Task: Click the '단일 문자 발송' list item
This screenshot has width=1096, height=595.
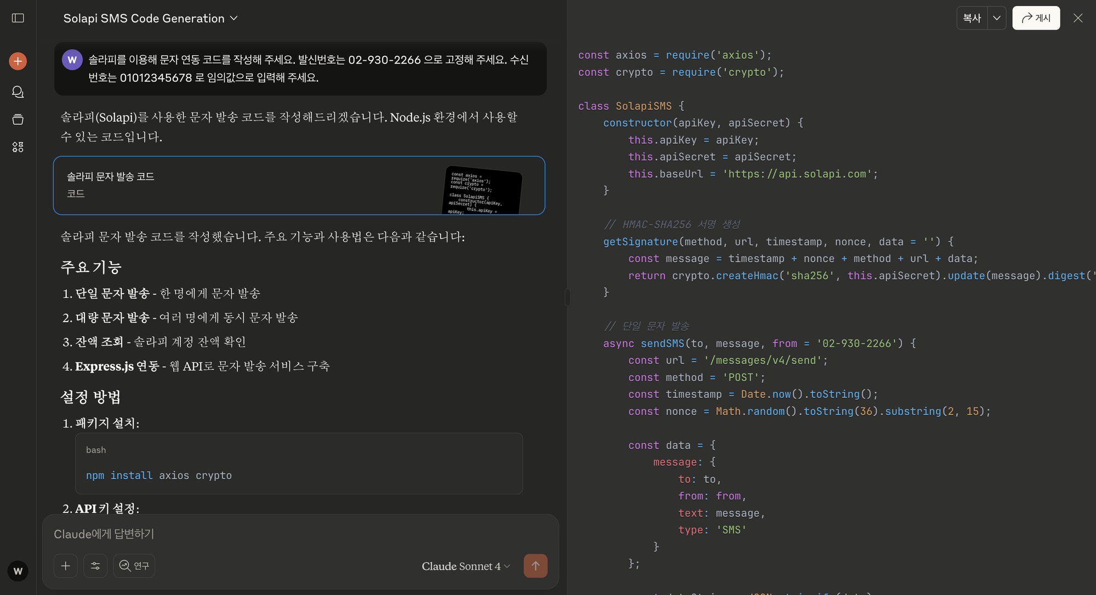Action: 167,294
